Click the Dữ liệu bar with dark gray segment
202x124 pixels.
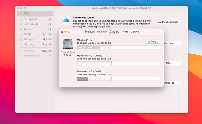(x=118, y=79)
